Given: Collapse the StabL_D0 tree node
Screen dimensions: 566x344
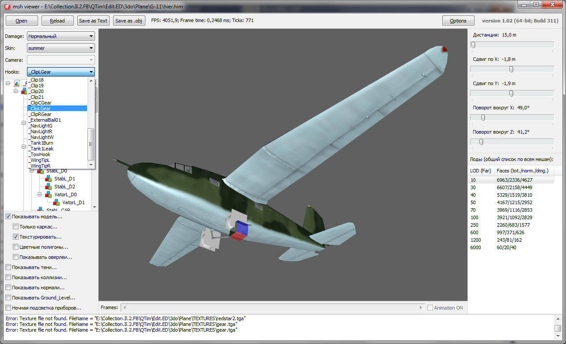Looking at the screenshot, I should (32, 171).
